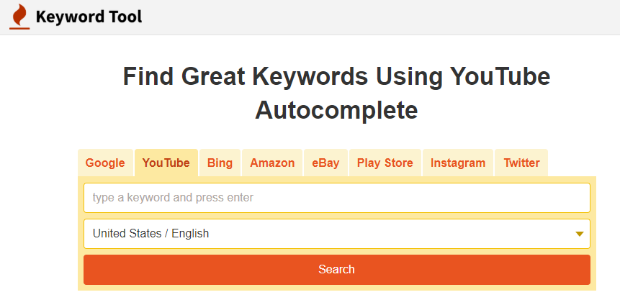Open the Keyword Tool home link text
Screen dimensions: 620x305
[x=89, y=17]
